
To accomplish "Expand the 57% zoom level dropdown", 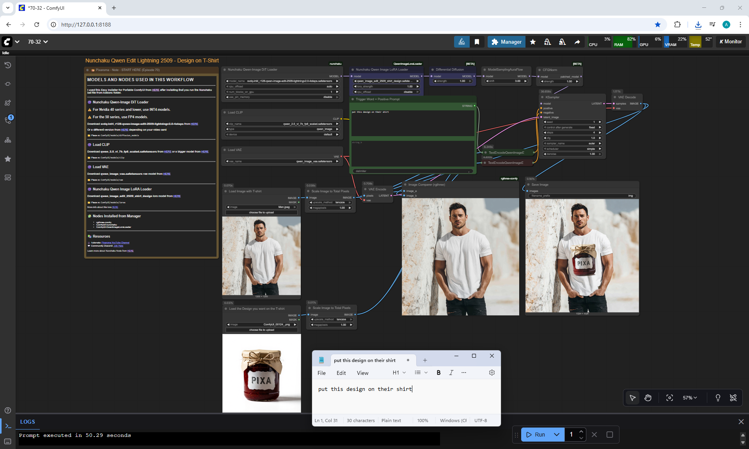I will pos(690,398).
